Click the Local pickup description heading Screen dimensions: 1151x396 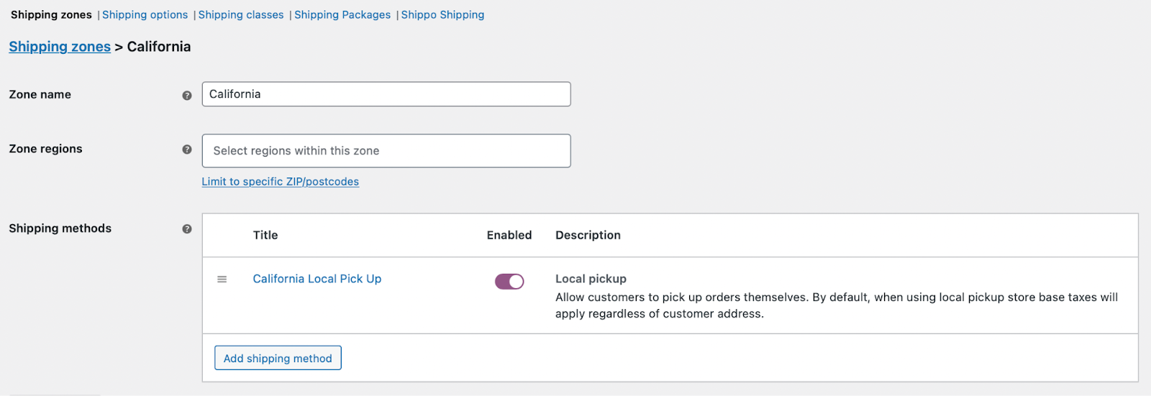[591, 279]
